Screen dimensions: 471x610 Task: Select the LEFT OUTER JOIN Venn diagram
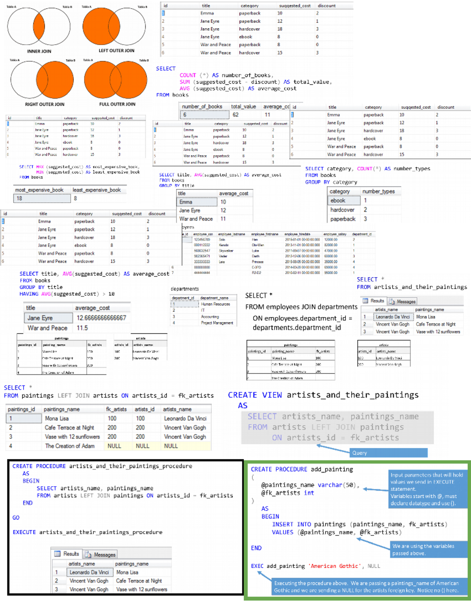coord(114,26)
